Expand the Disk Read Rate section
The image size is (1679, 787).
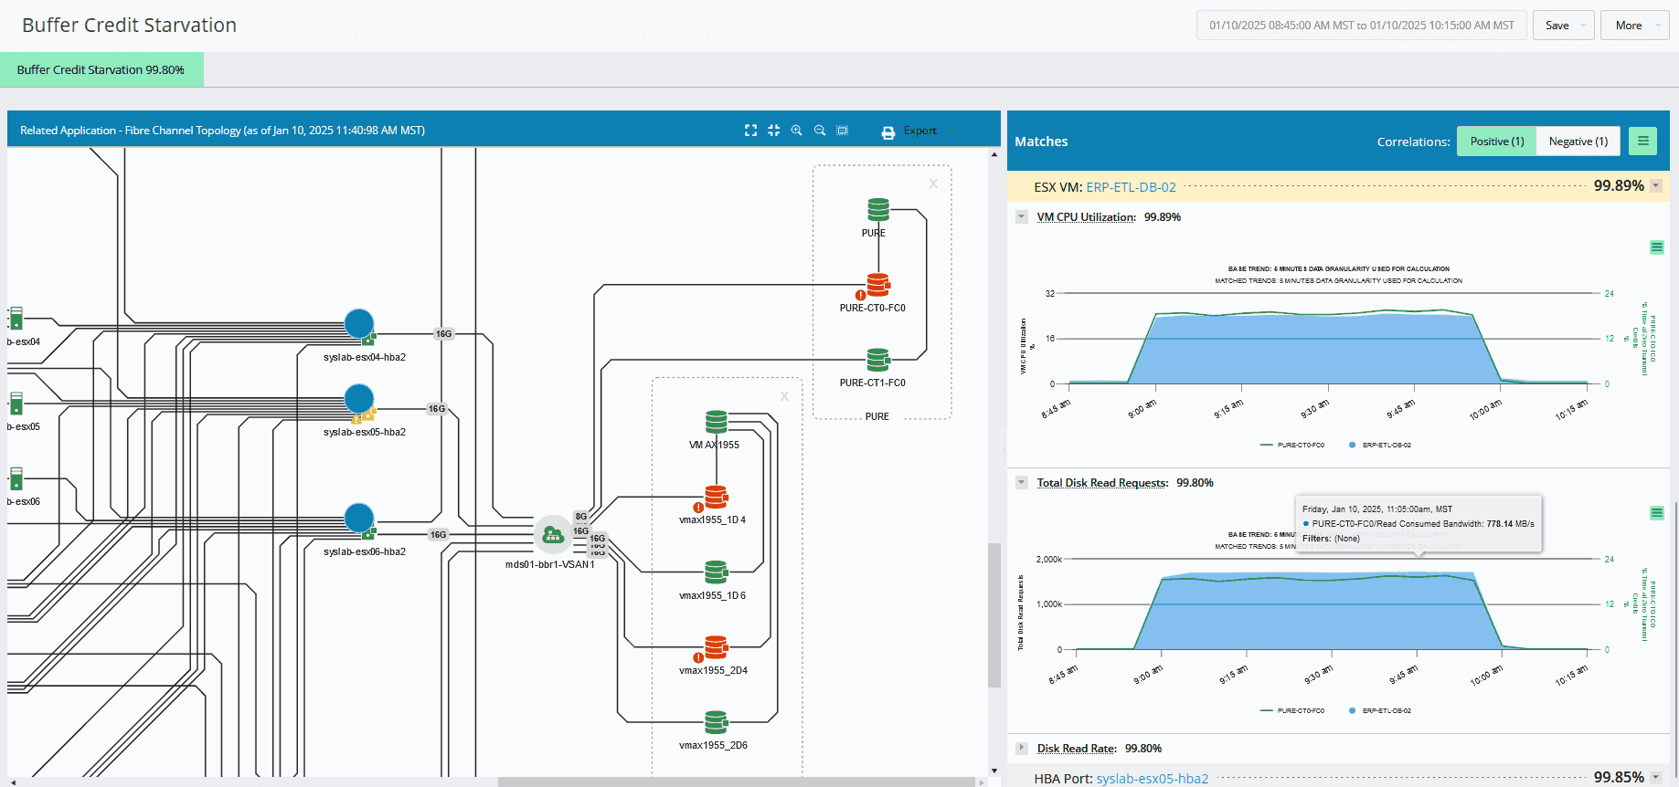(1022, 748)
